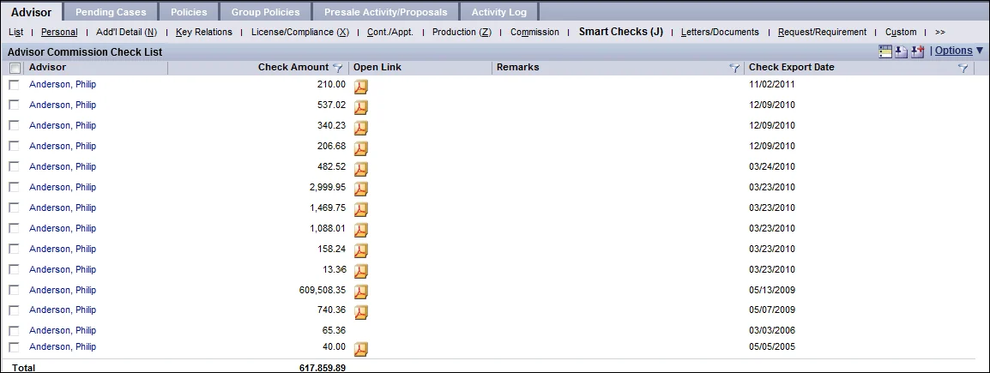Go to the Activity Log tab
990x373 pixels.
pyautogui.click(x=498, y=12)
